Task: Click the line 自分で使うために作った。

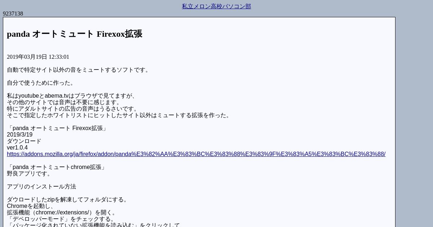Action: pos(41,83)
